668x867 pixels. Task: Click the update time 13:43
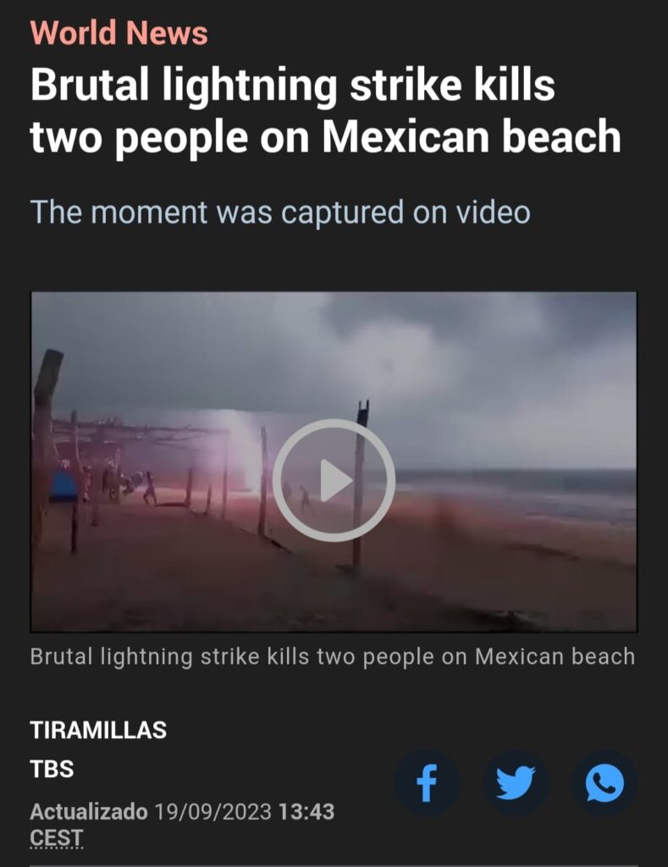pos(306,812)
